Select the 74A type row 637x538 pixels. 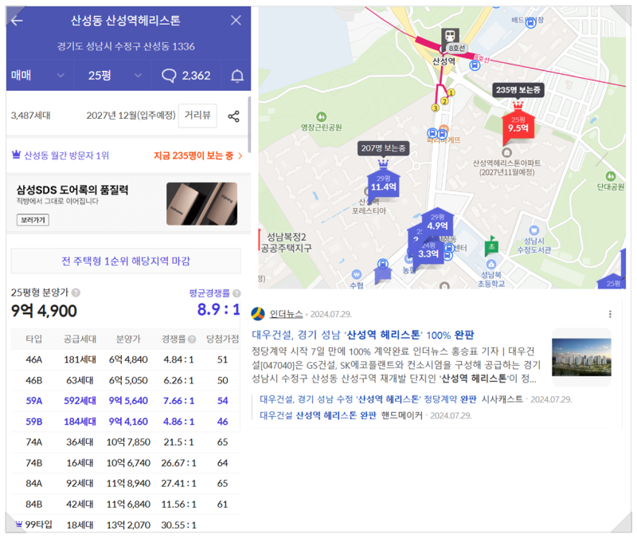point(126,442)
